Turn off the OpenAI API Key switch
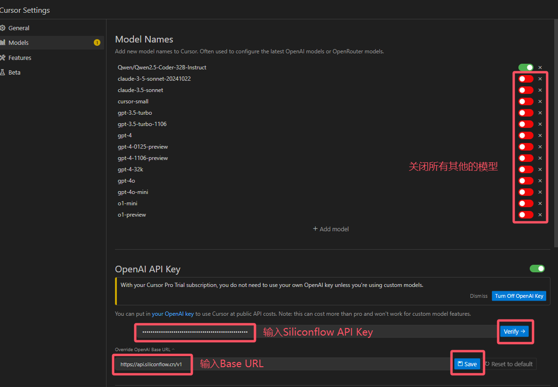 (537, 269)
